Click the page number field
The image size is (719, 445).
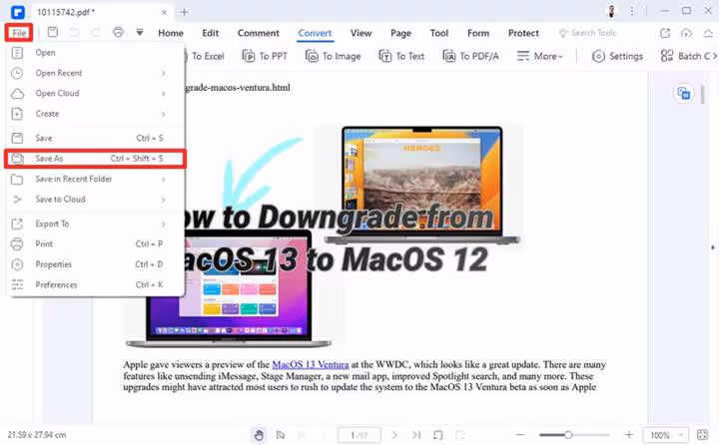(x=359, y=435)
